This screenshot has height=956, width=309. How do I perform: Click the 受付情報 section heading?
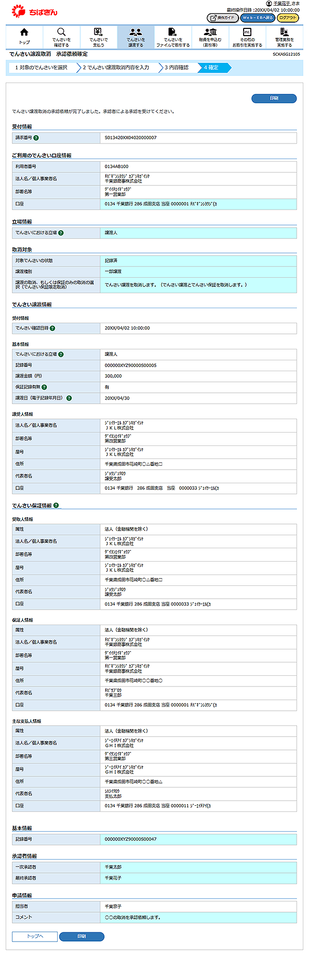coord(22,126)
